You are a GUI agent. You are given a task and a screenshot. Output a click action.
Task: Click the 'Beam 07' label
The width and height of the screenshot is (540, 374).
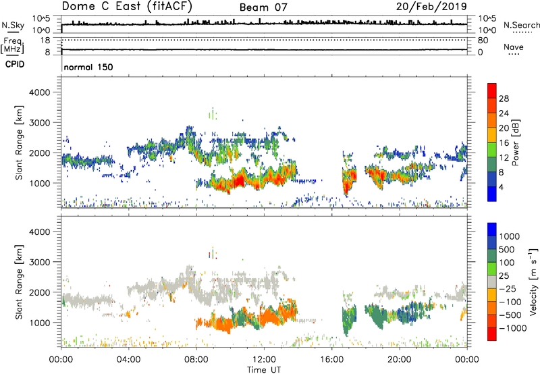click(263, 7)
